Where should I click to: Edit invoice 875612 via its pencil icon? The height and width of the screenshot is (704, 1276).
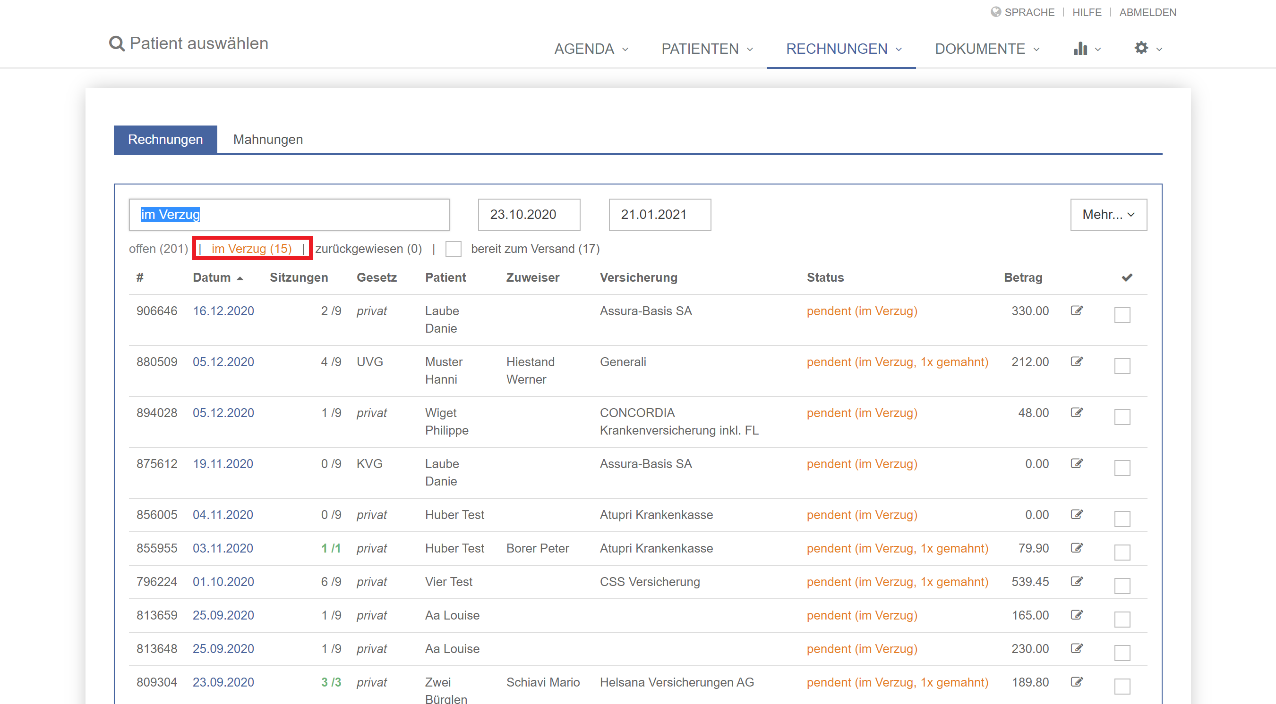tap(1077, 463)
